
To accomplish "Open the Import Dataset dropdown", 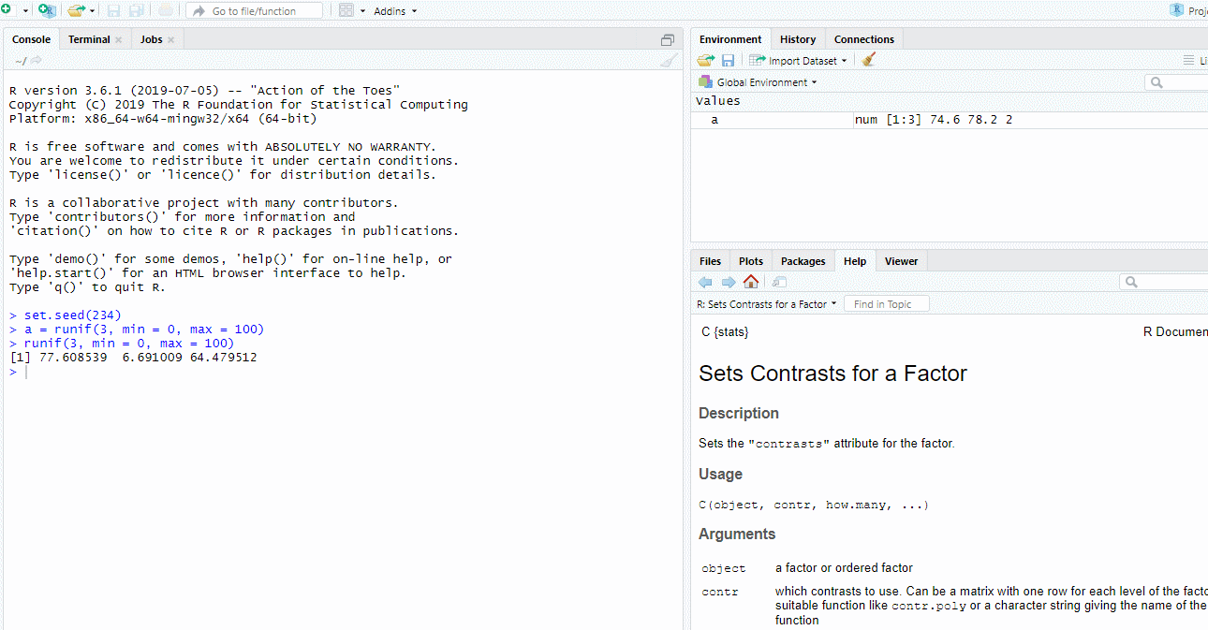I will (x=798, y=60).
